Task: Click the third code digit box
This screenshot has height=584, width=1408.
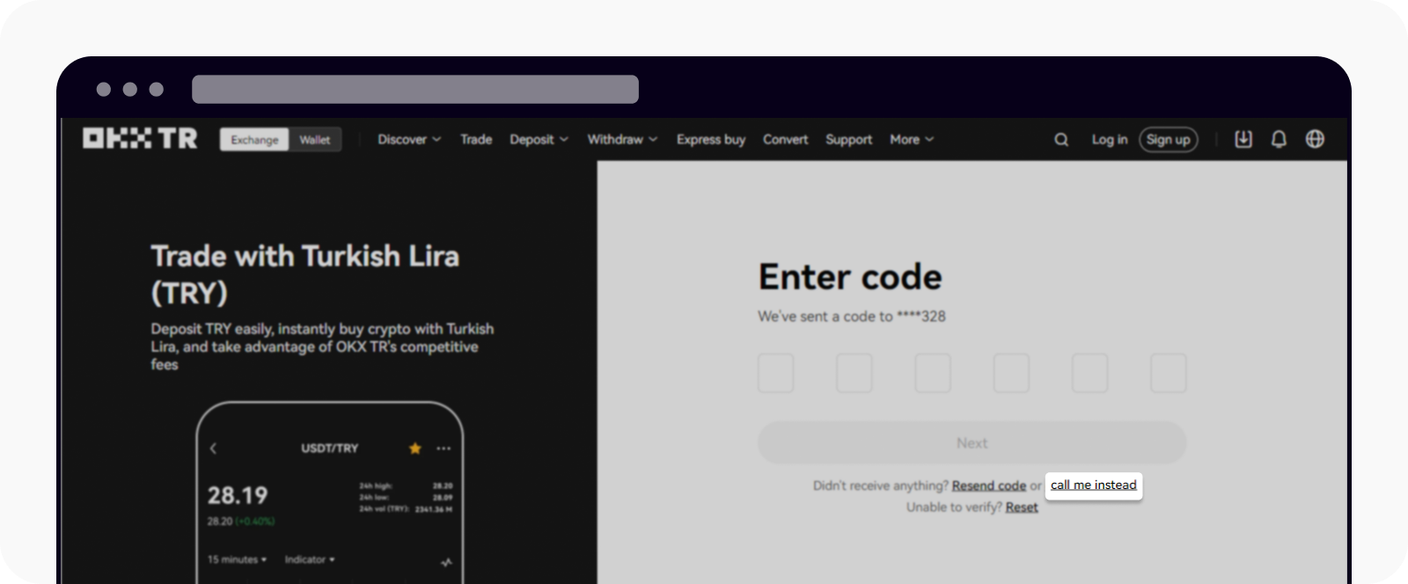Action: pyautogui.click(x=933, y=373)
